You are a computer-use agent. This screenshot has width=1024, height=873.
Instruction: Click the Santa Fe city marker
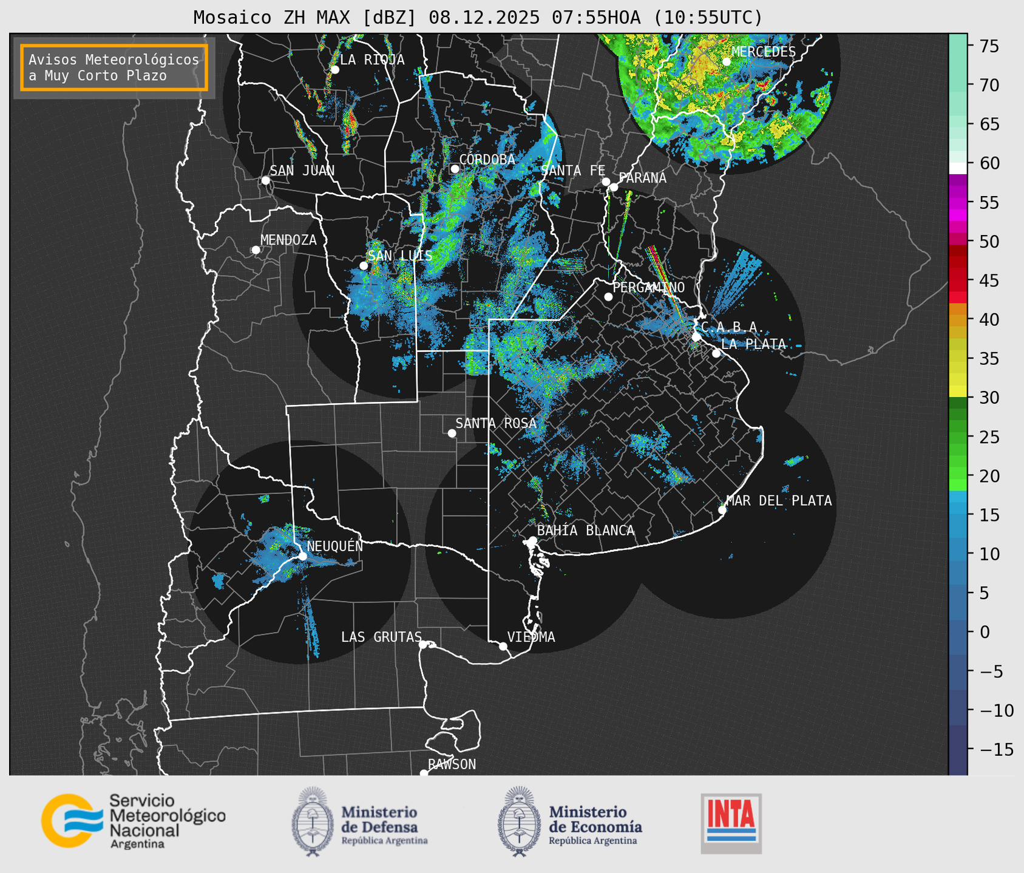coord(606,182)
